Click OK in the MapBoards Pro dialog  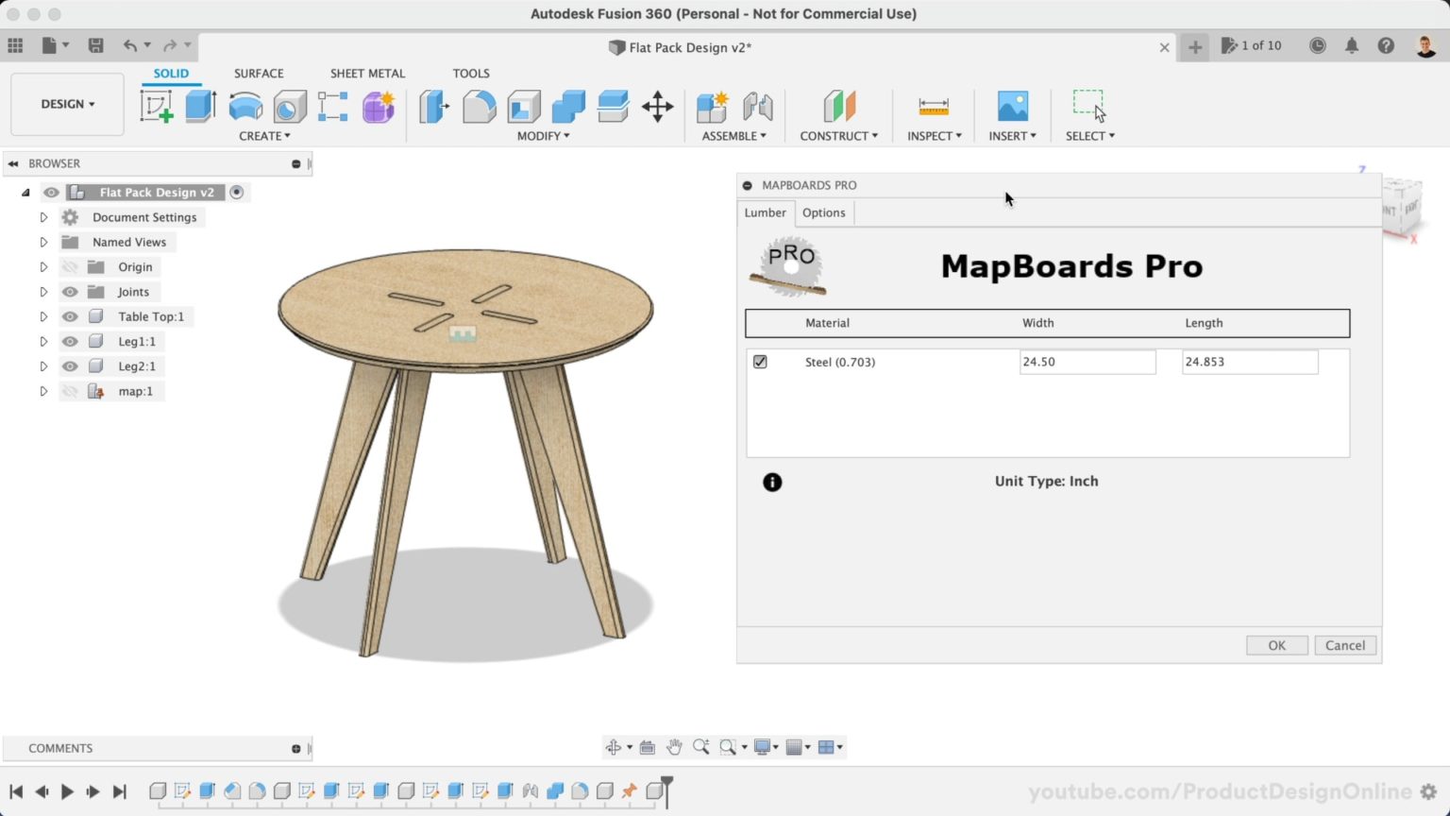(x=1276, y=645)
